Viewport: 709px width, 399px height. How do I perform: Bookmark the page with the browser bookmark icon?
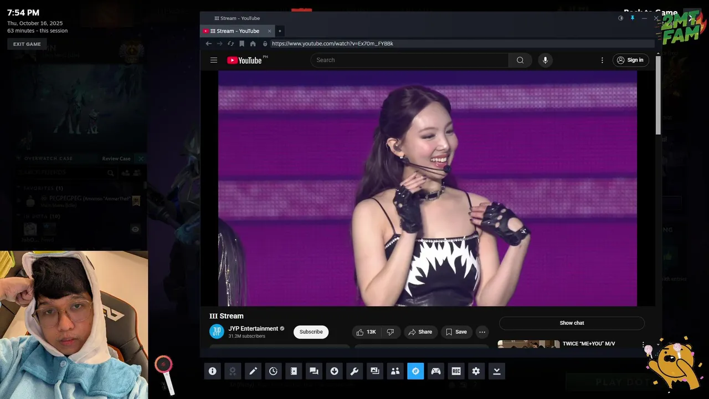tap(242, 43)
